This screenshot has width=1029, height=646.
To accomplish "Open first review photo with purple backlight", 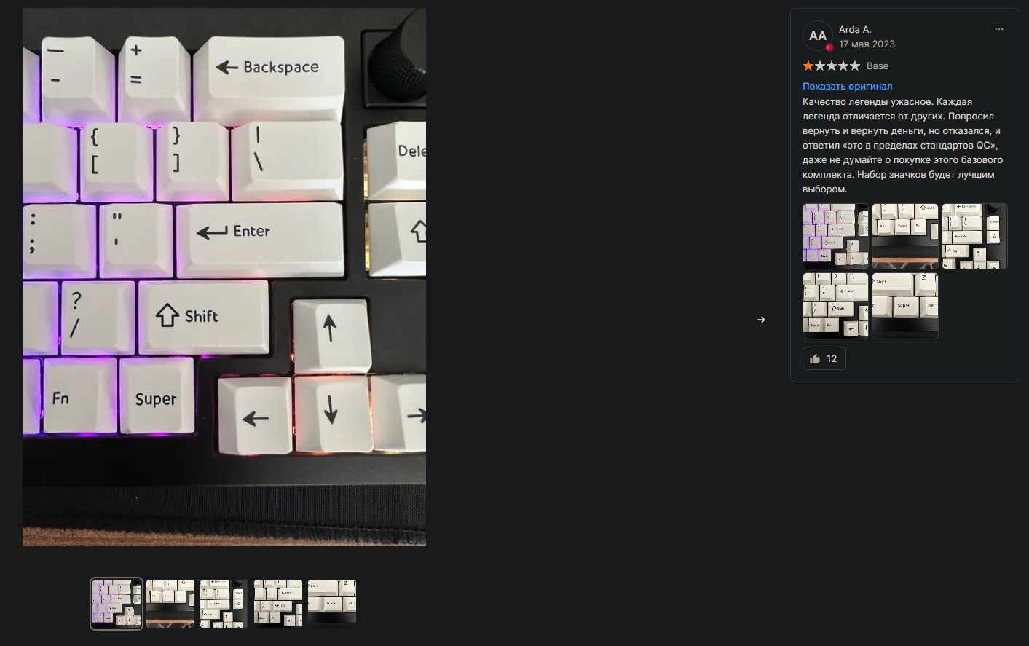I will 835,236.
